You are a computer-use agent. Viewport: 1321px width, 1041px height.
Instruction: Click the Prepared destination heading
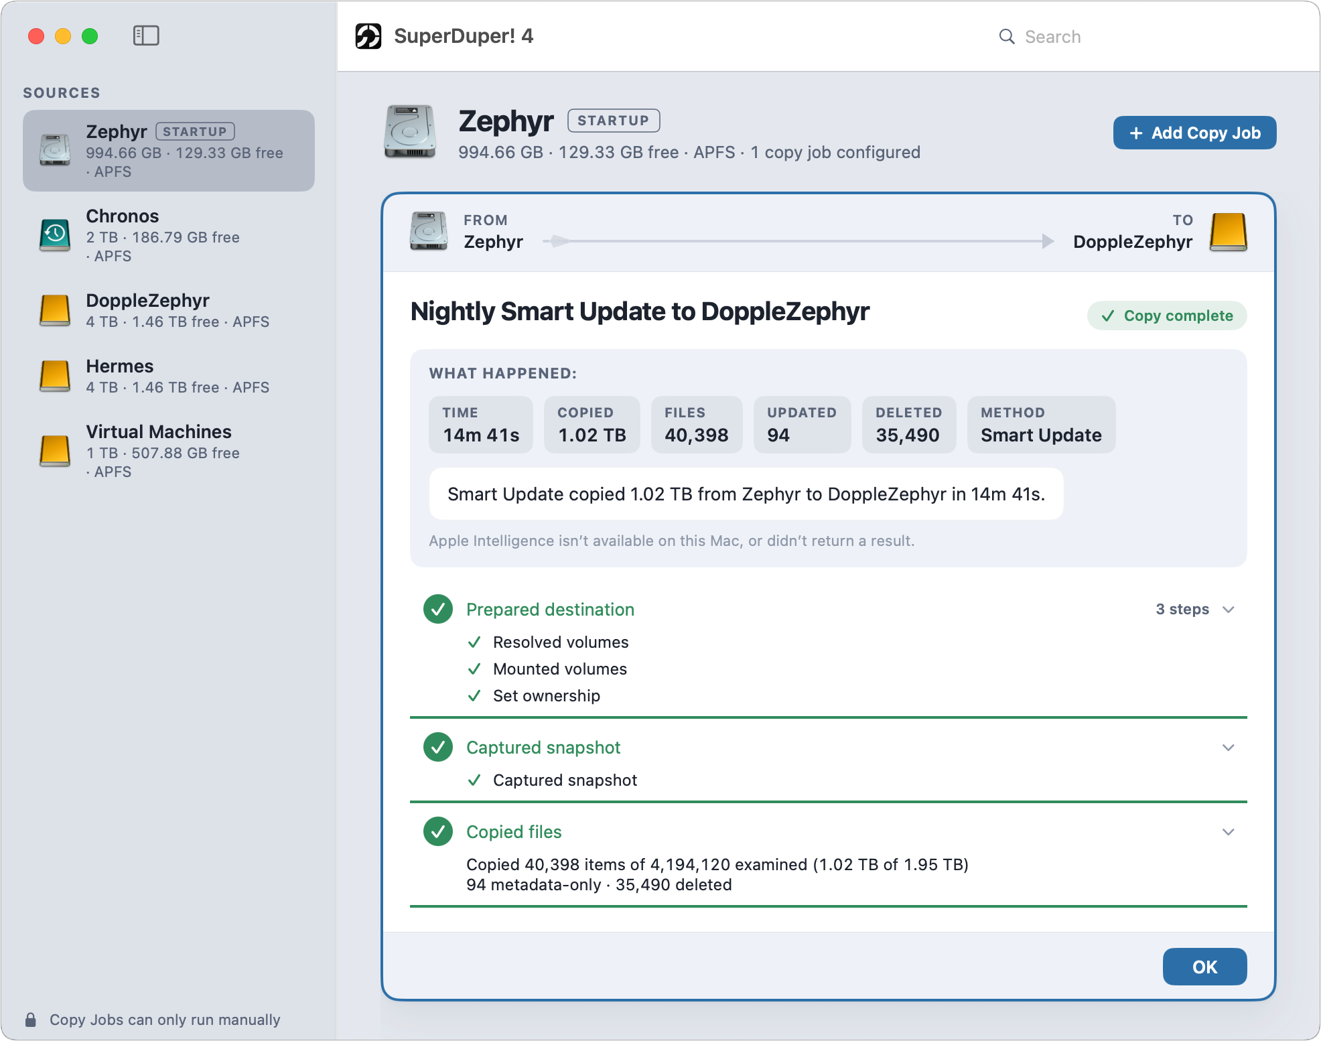pyautogui.click(x=550, y=610)
